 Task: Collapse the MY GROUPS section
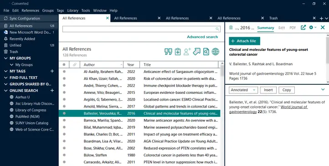tap(6, 58)
